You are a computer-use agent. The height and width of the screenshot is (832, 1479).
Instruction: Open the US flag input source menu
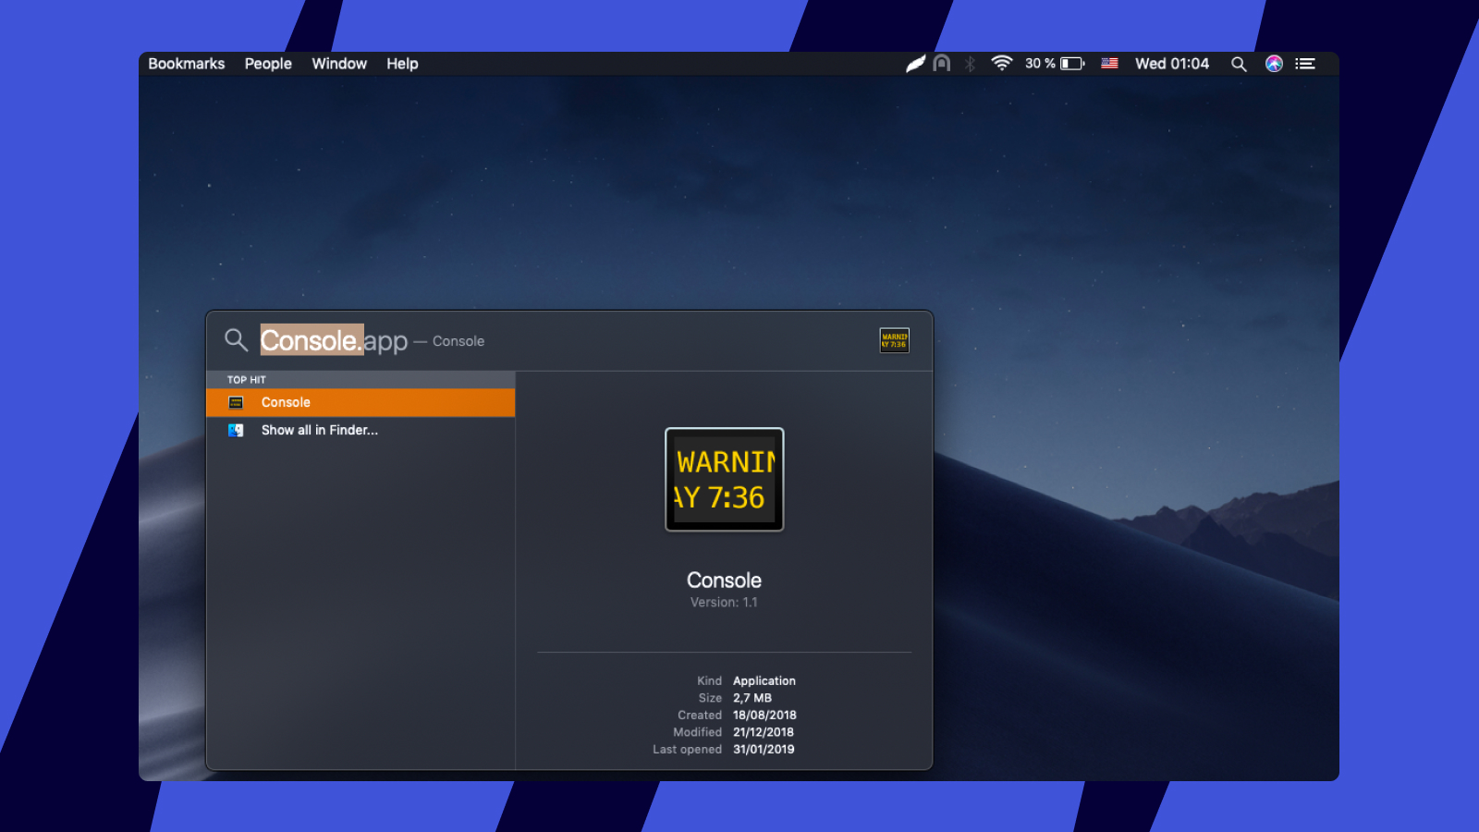[x=1110, y=64]
